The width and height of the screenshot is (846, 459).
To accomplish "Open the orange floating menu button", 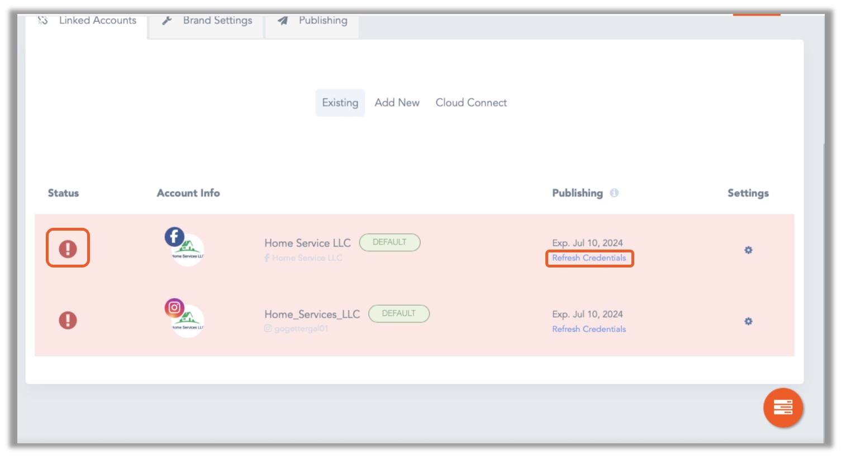I will point(783,408).
